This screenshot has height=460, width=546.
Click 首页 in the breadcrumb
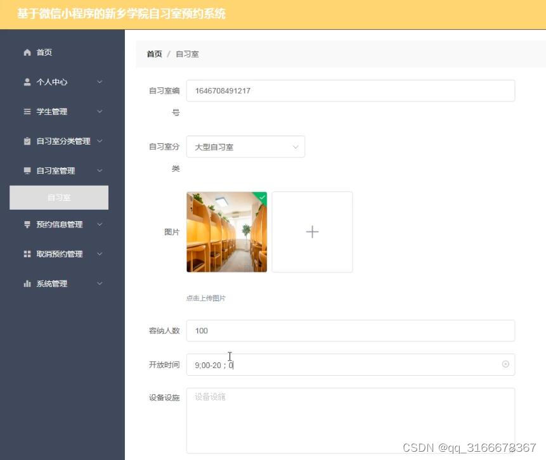[153, 54]
